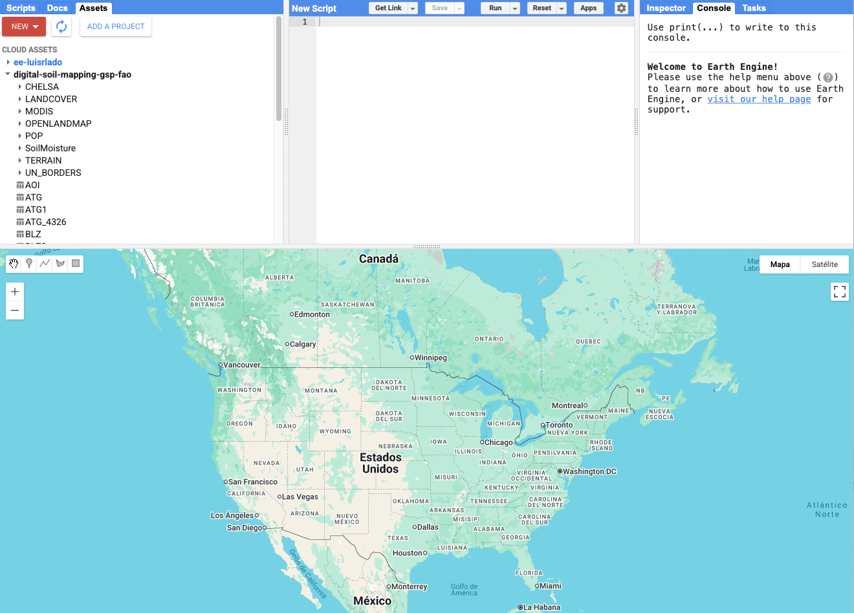Open the Apps button
The width and height of the screenshot is (854, 613).
[589, 8]
